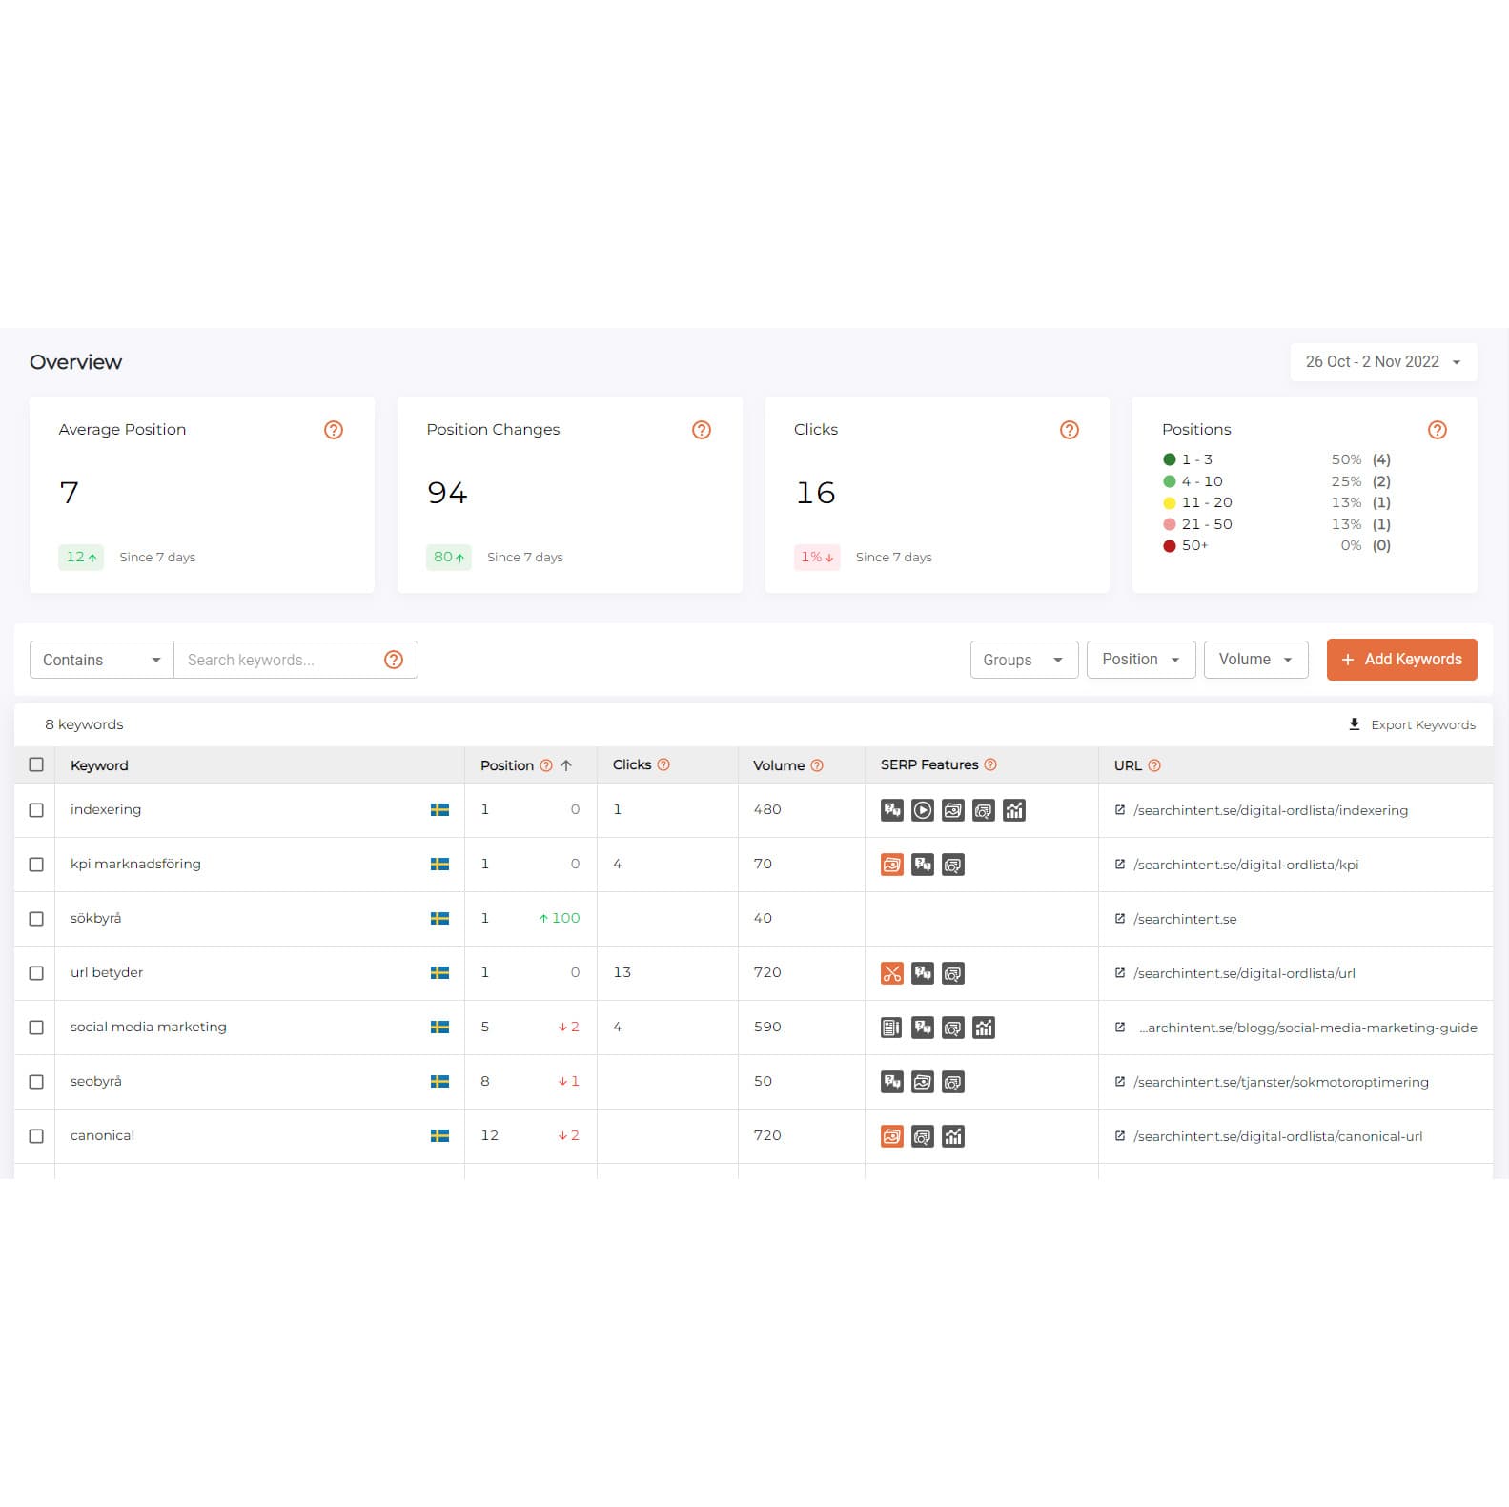Click the Clicks card help icon
Image resolution: width=1509 pixels, height=1507 pixels.
pyautogui.click(x=1070, y=430)
